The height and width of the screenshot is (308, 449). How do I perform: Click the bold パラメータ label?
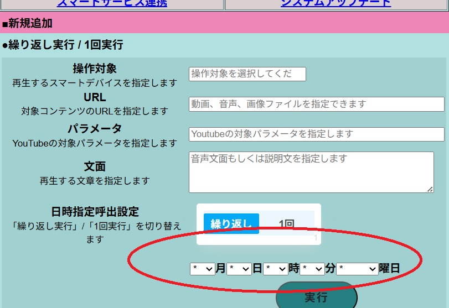[95, 128]
